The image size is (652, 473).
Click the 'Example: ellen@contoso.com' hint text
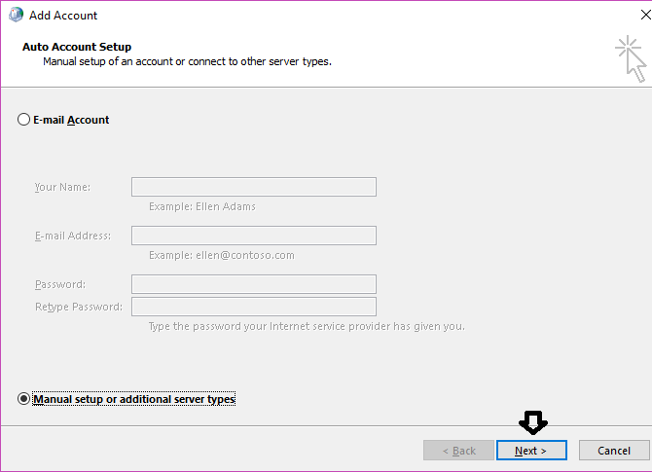pos(222,255)
